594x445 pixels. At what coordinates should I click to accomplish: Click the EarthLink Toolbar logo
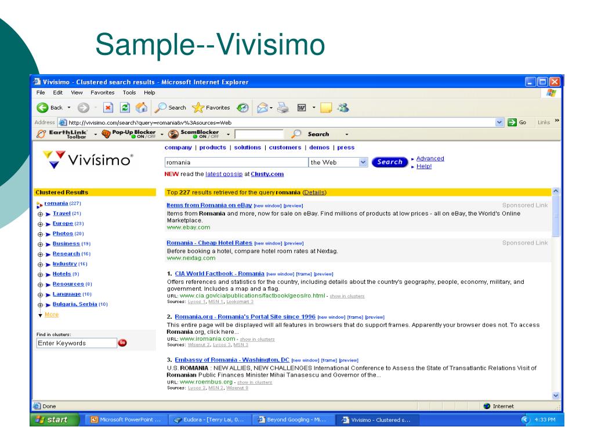[62, 134]
